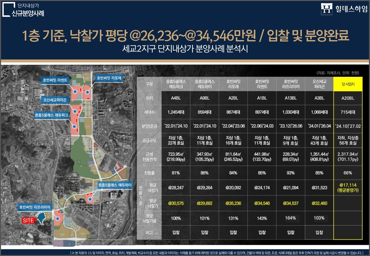Click the 2,317.94㎡ area cell
Screen dimensions: 370x256
pos(348,157)
